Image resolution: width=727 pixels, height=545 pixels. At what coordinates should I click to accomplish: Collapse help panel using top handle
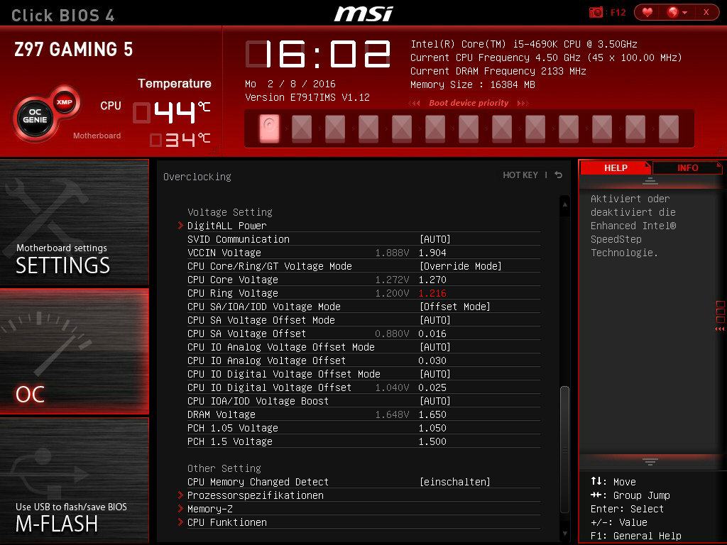(650, 181)
